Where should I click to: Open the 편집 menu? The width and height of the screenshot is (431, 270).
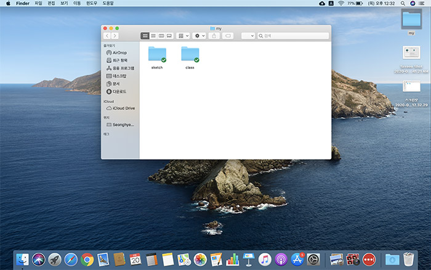click(51, 3)
